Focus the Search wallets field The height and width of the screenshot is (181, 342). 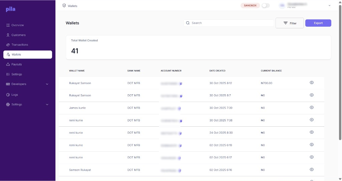click(x=228, y=23)
